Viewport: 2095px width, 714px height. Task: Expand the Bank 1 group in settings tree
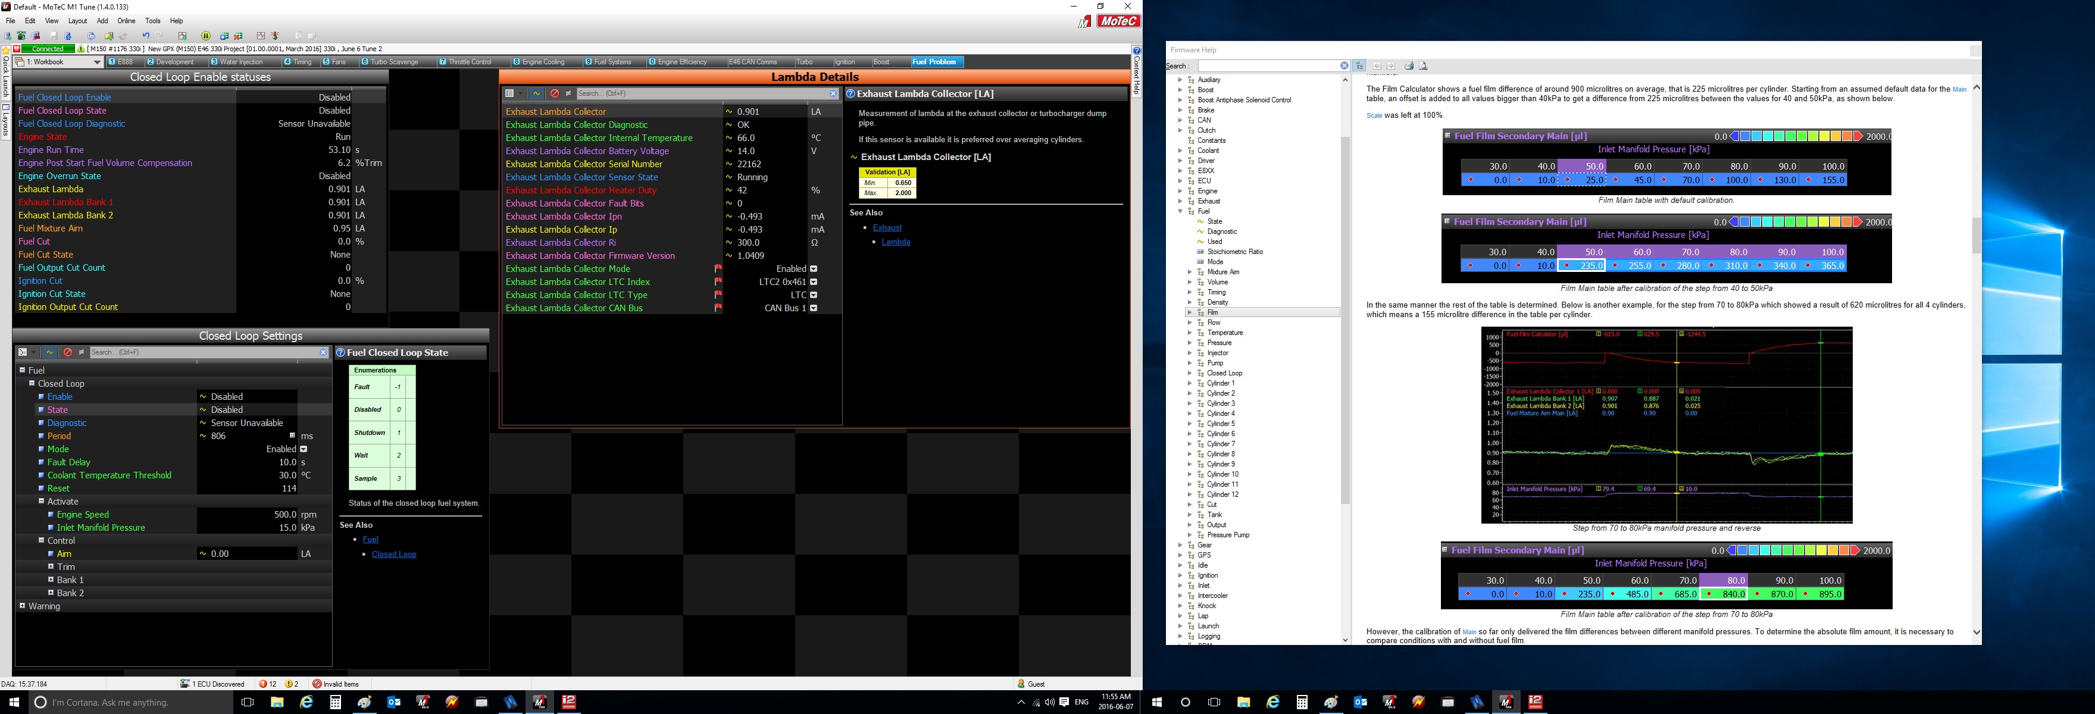(51, 579)
